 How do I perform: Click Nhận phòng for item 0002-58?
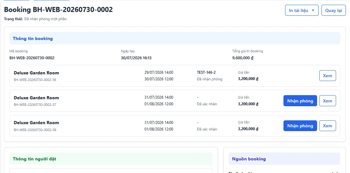(x=300, y=126)
